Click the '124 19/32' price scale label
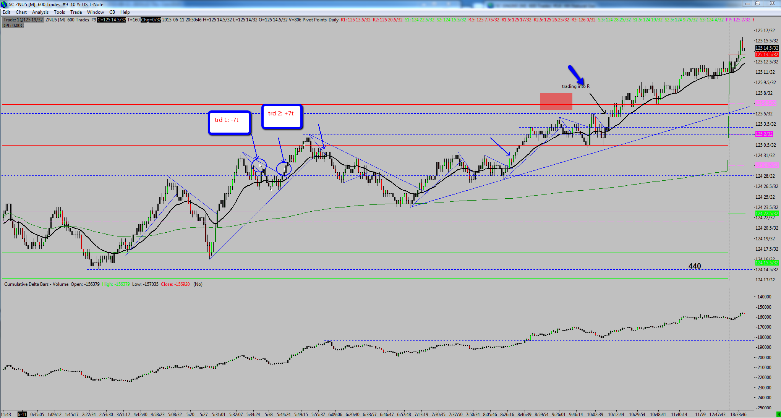This screenshot has height=418, width=781. (765, 239)
